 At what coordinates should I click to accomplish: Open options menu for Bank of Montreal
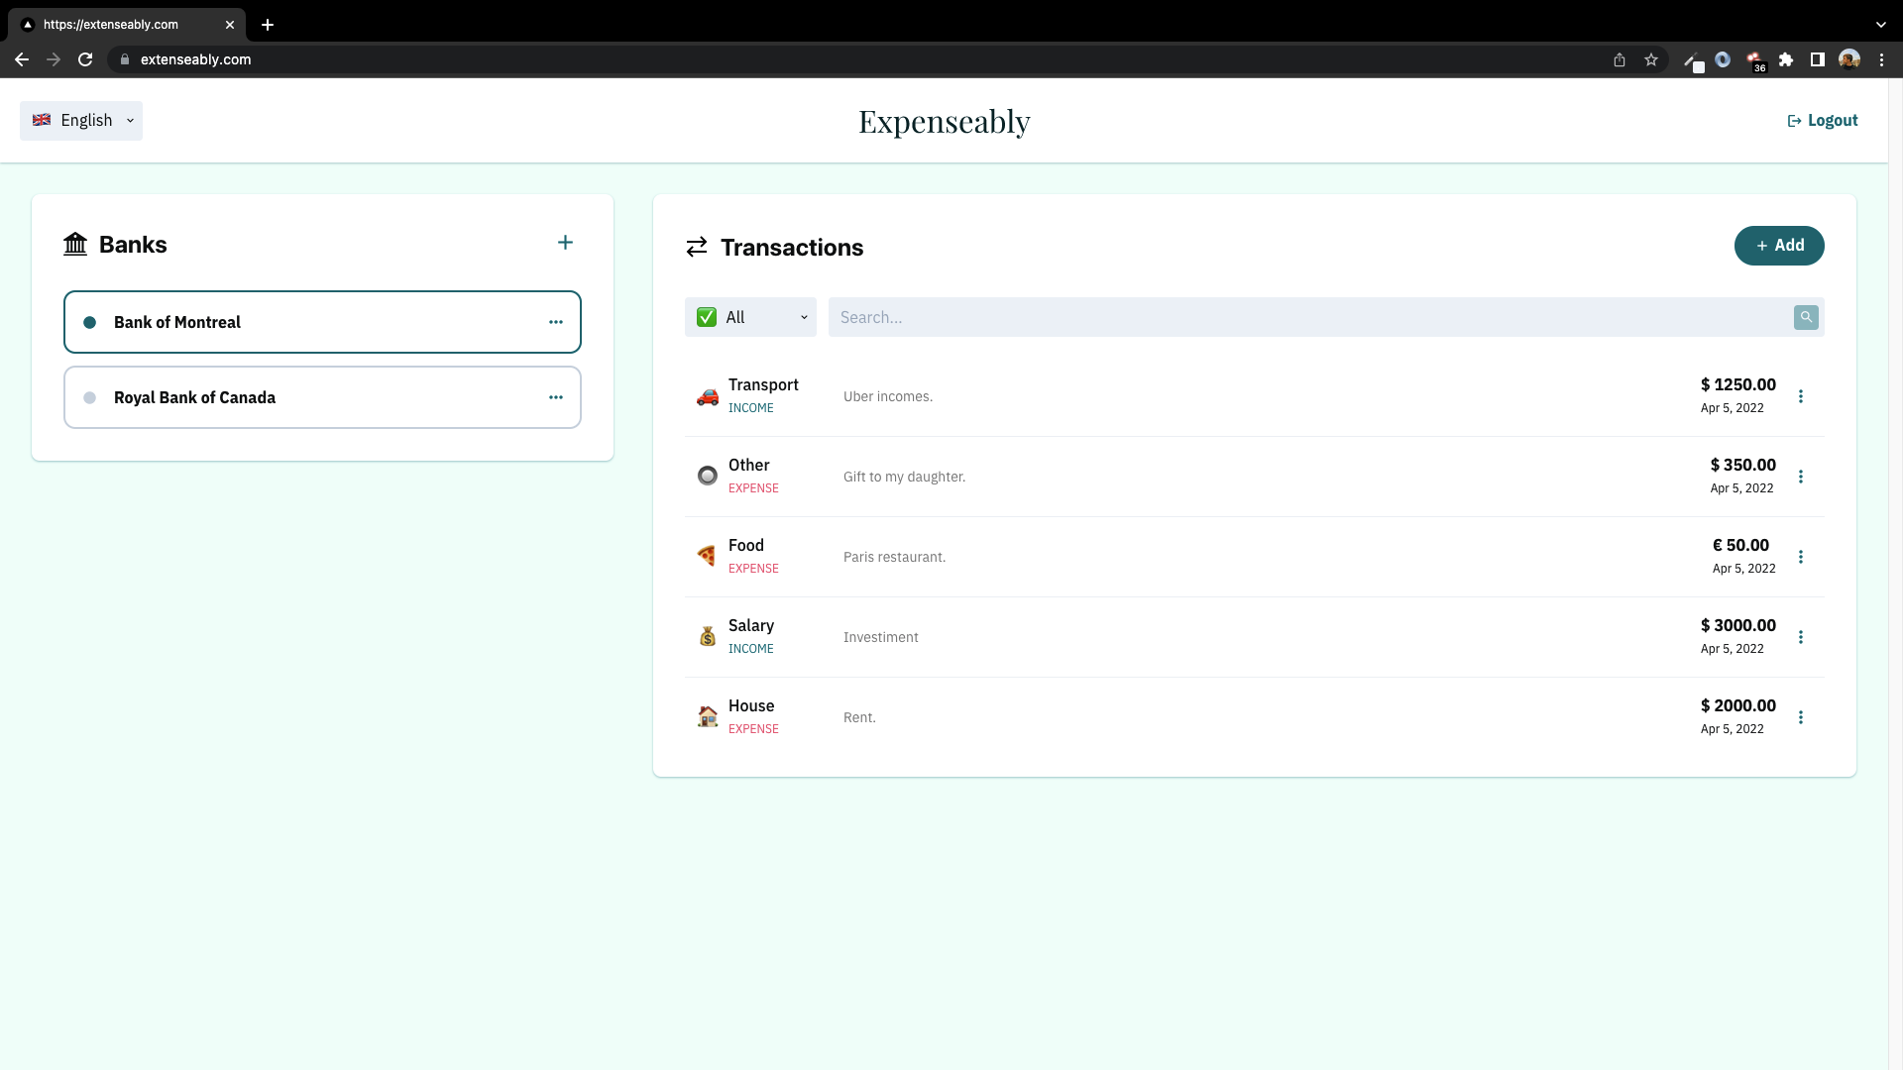click(556, 321)
